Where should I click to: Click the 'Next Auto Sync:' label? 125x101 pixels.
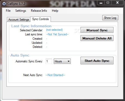click(33, 75)
